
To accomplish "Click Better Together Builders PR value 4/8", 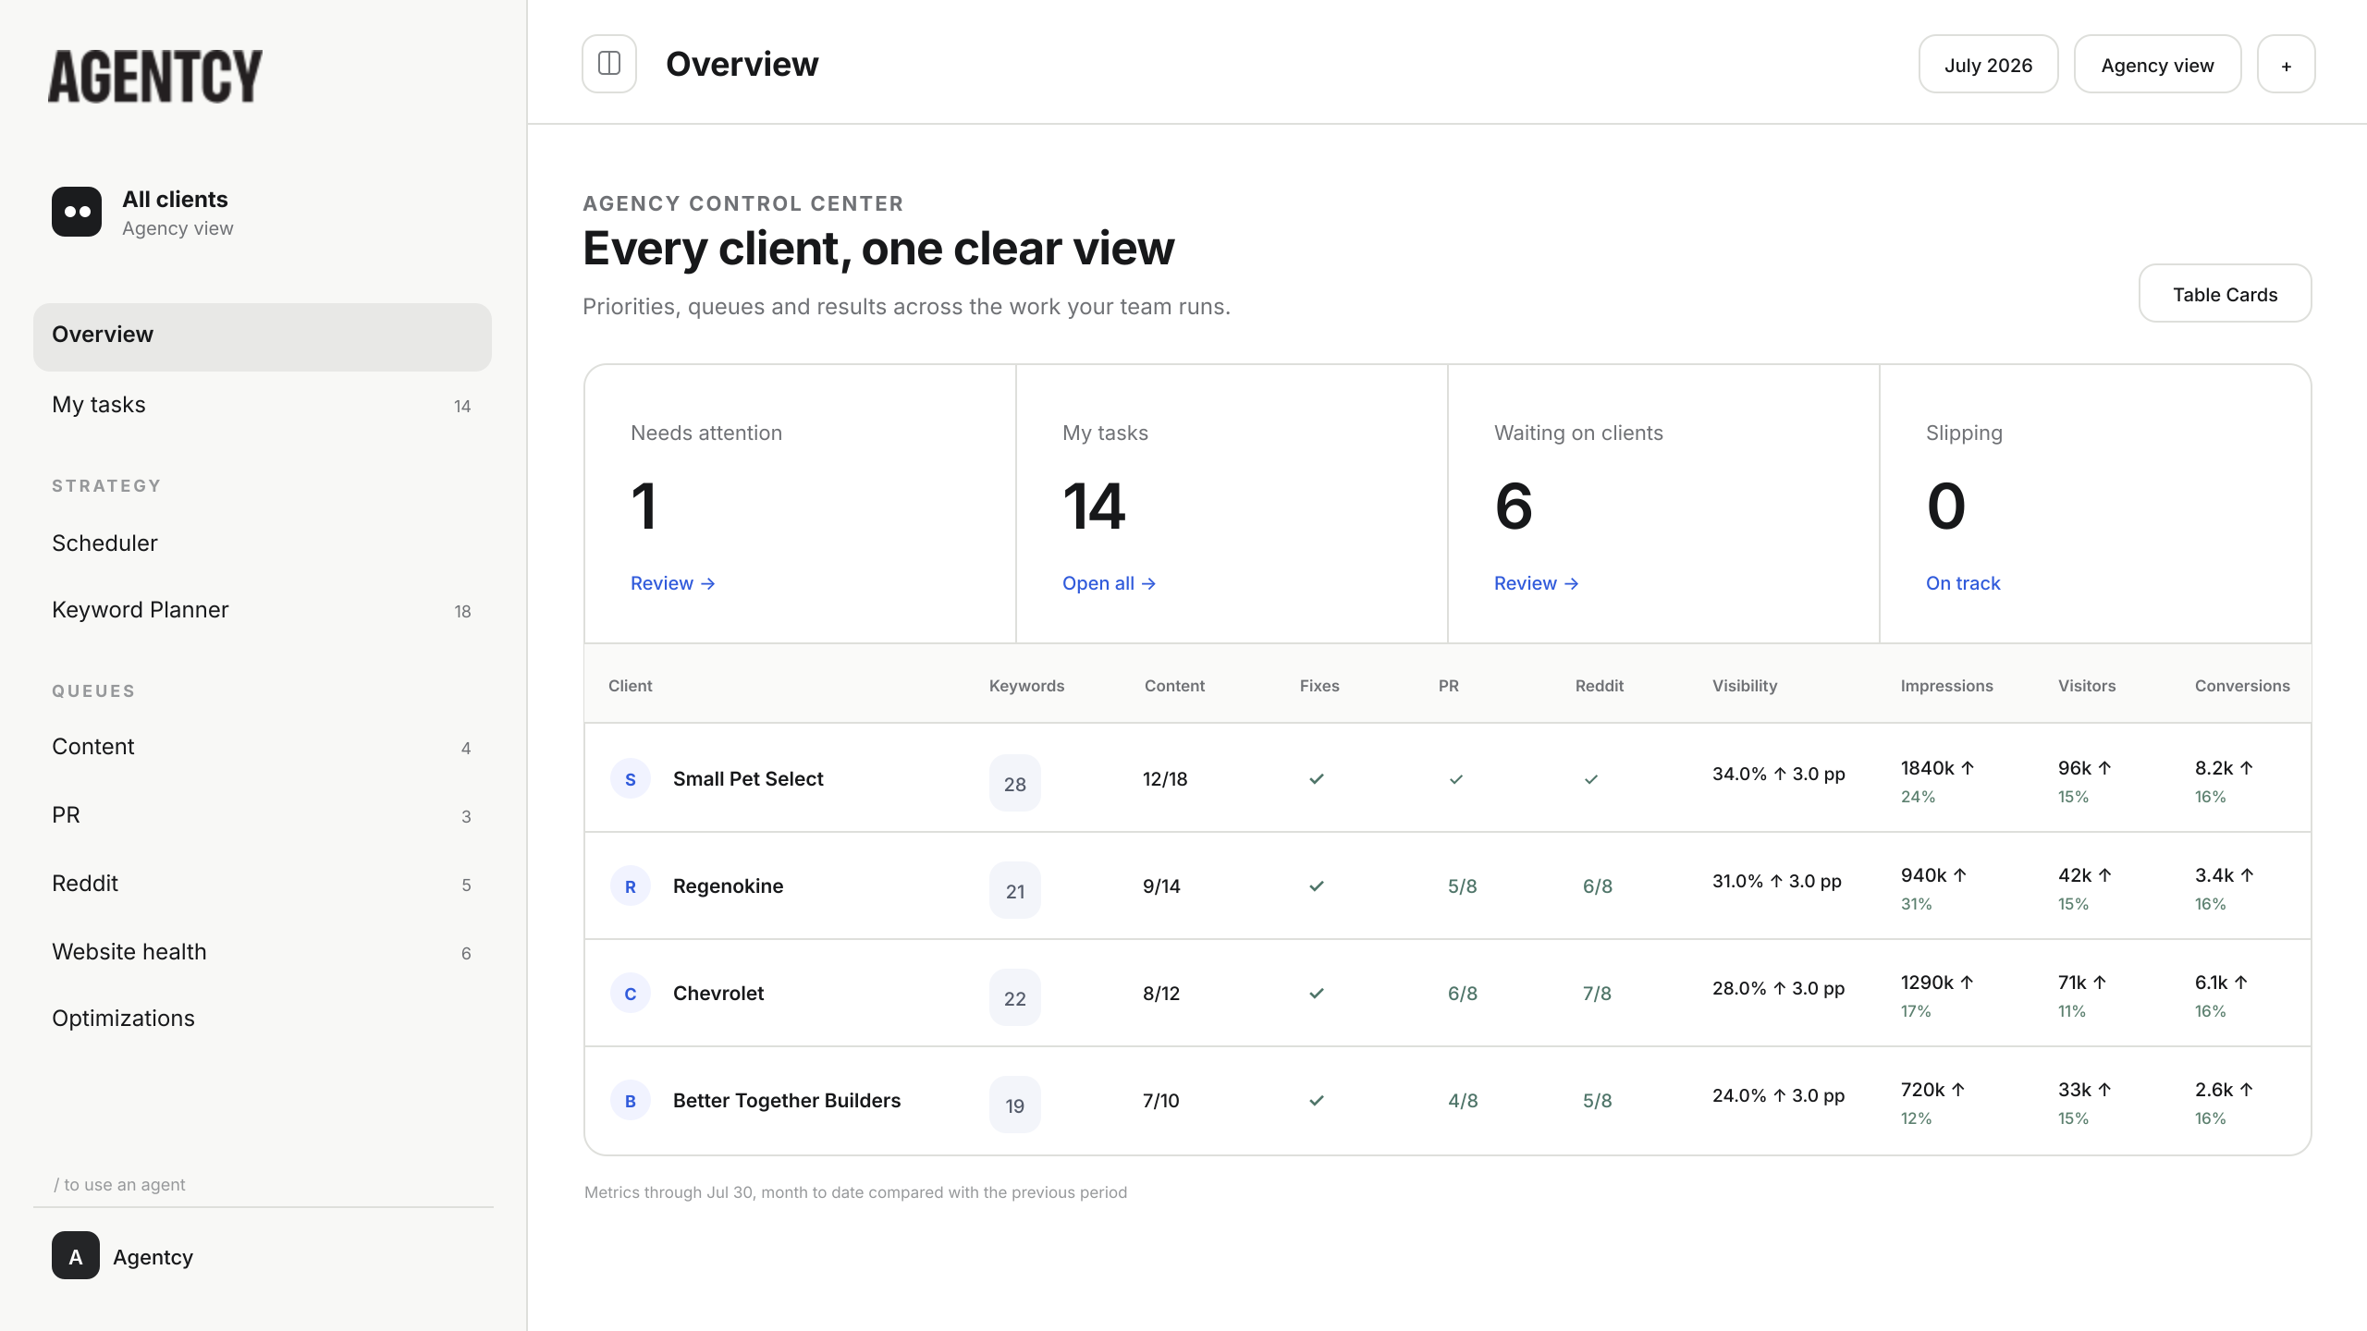I will pyautogui.click(x=1463, y=1101).
